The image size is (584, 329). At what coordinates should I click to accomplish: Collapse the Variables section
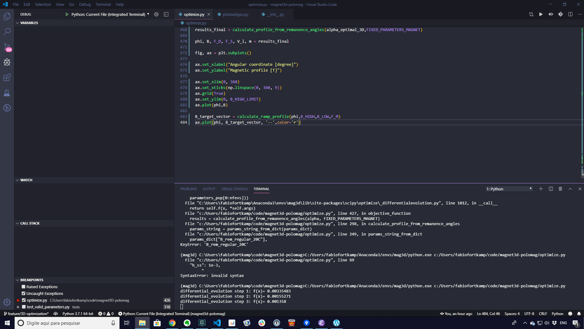click(x=29, y=23)
